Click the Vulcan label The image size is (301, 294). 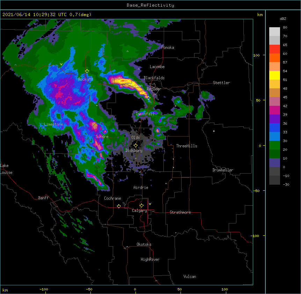pos(190,277)
